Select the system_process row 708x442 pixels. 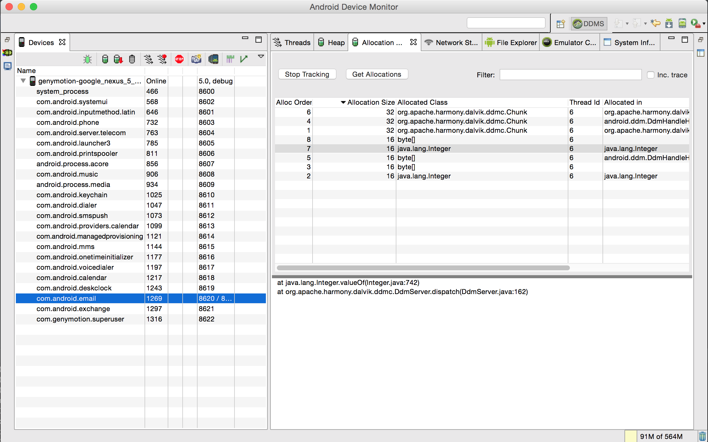click(x=141, y=91)
